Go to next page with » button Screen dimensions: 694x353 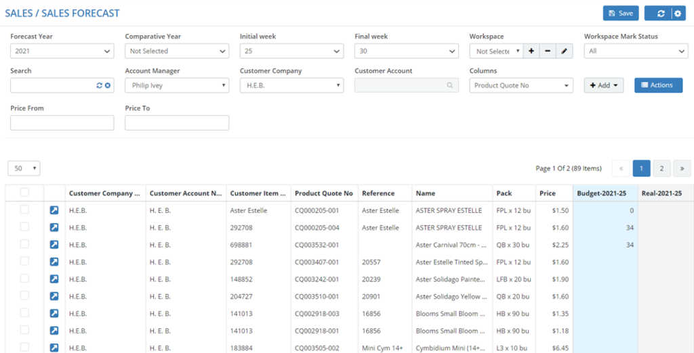tap(682, 168)
